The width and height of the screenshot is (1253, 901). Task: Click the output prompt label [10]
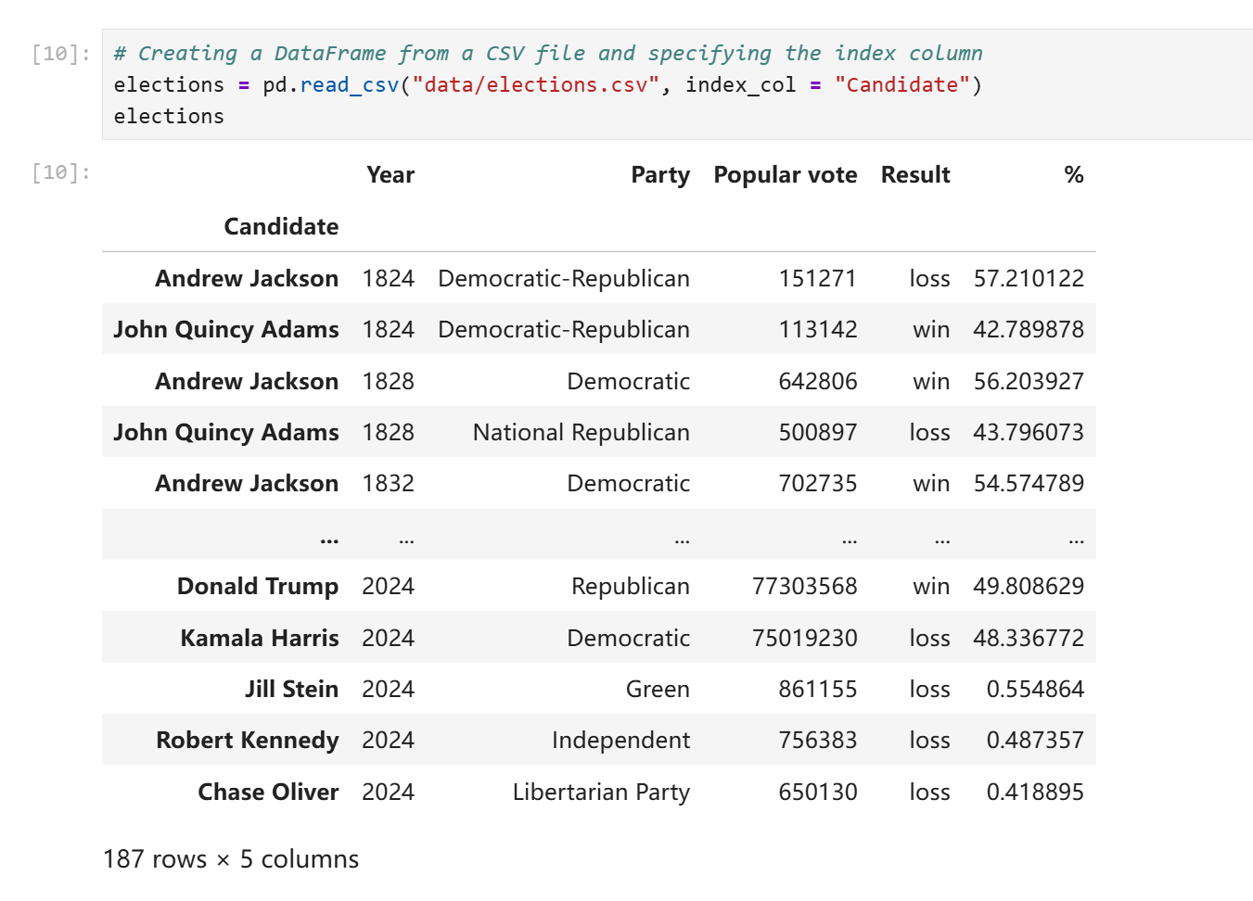[60, 172]
